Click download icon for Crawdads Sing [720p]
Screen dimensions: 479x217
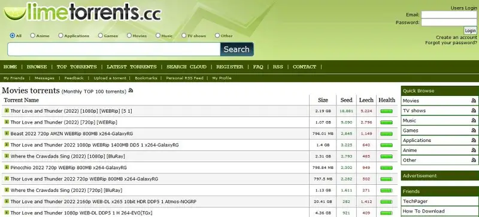[7, 190]
